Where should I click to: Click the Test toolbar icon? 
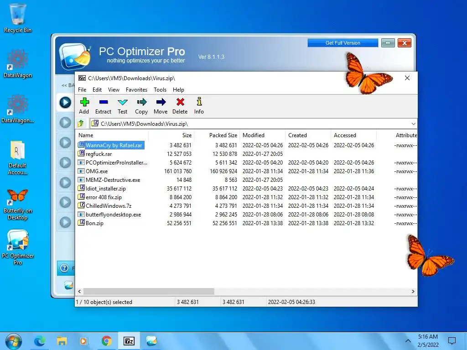click(122, 103)
